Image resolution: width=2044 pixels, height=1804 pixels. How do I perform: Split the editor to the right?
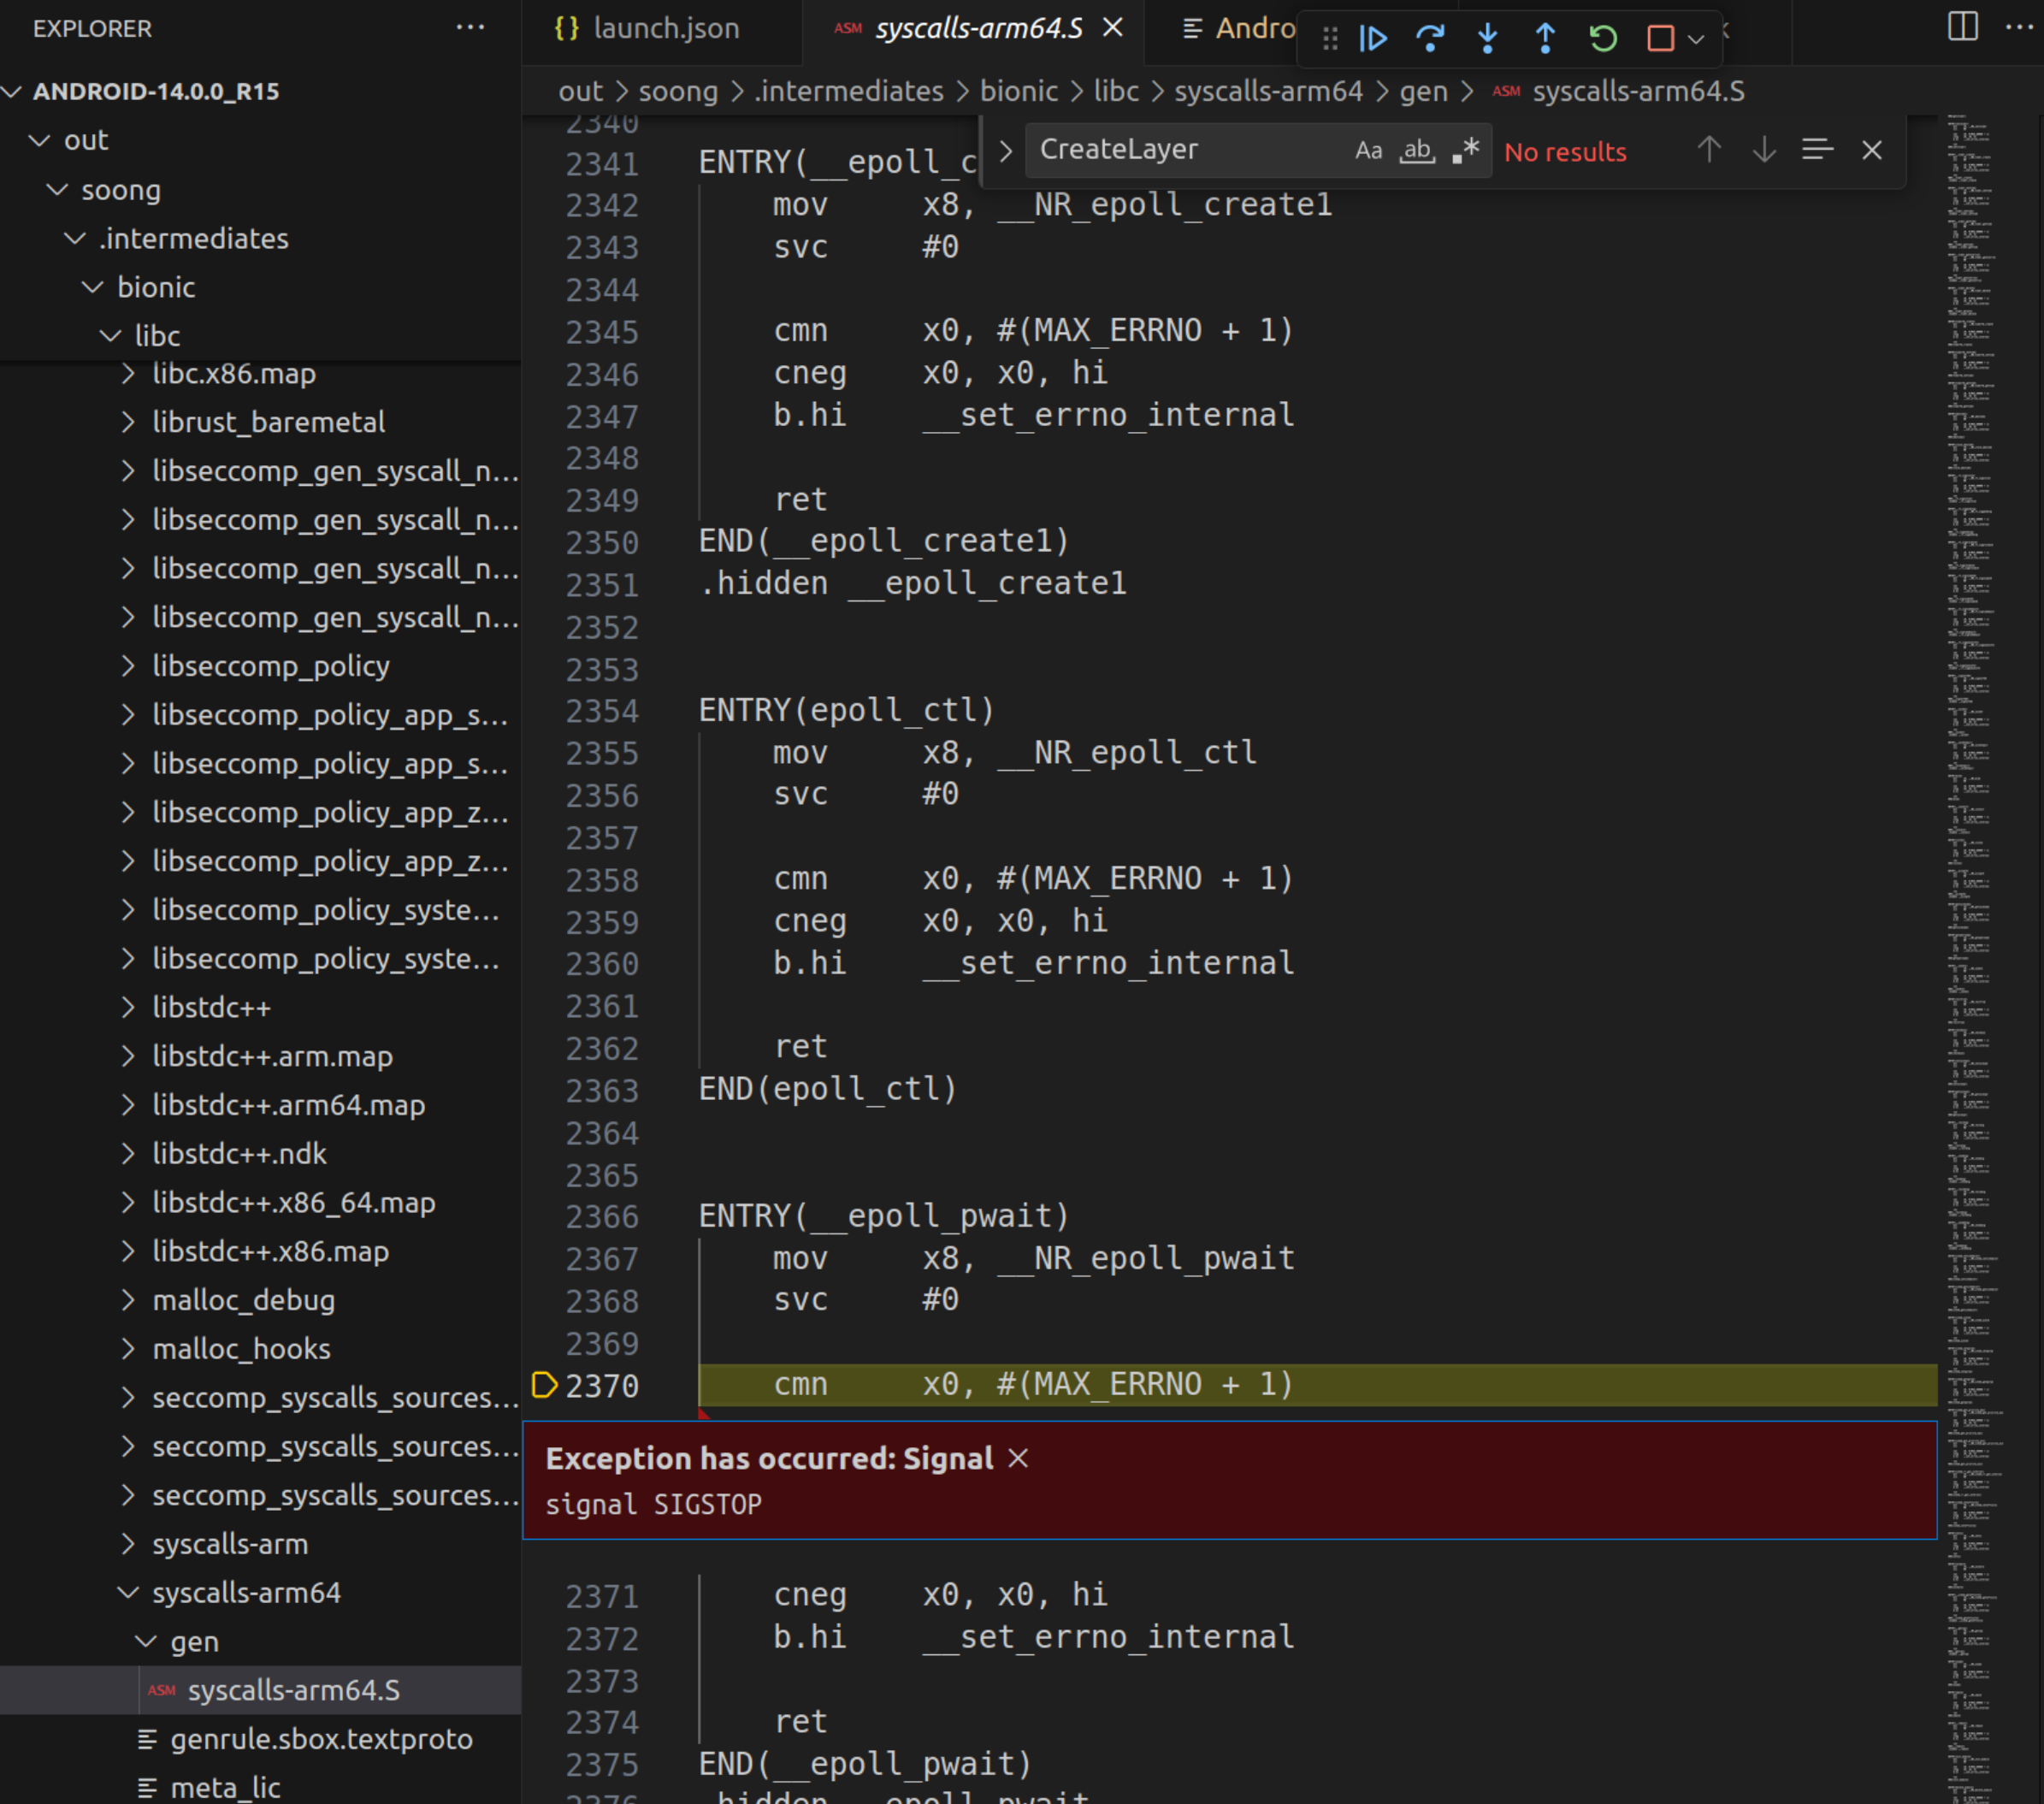click(1962, 27)
